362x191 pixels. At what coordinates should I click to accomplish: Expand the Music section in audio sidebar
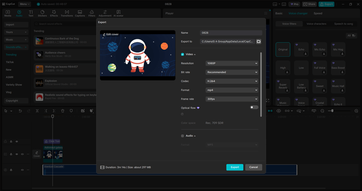click(x=16, y=40)
